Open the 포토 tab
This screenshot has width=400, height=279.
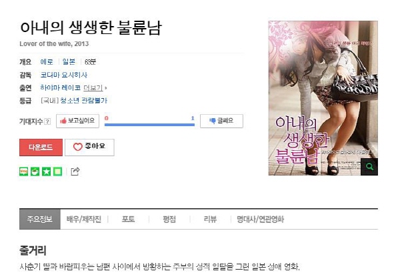click(128, 219)
